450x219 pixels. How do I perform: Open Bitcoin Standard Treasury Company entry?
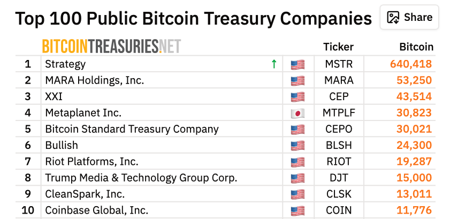[132, 129]
